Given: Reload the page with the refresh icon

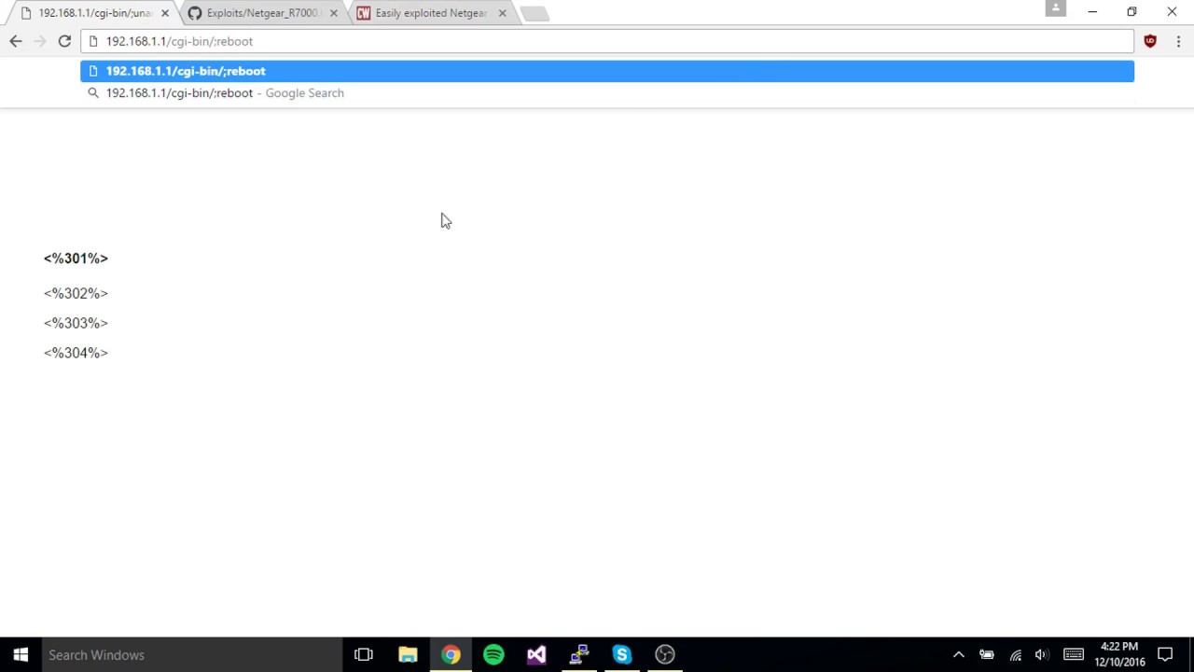Looking at the screenshot, I should coord(64,41).
